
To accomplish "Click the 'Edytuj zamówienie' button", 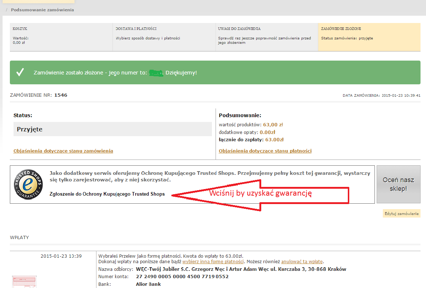I will click(402, 214).
